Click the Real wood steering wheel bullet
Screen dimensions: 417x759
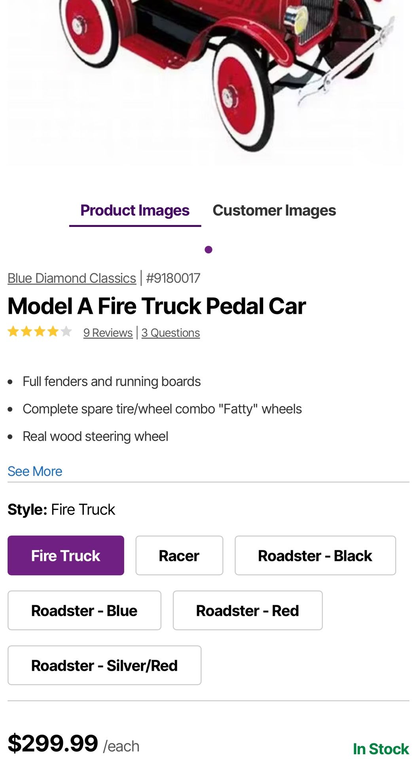tap(95, 436)
